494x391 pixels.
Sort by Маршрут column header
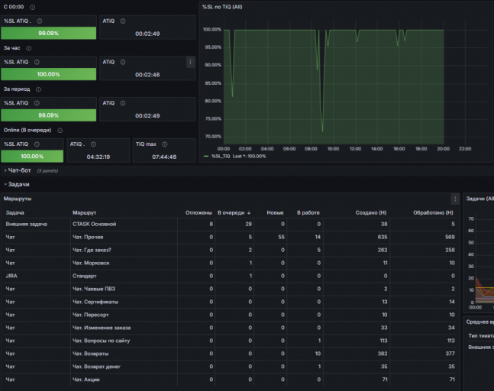click(x=84, y=212)
